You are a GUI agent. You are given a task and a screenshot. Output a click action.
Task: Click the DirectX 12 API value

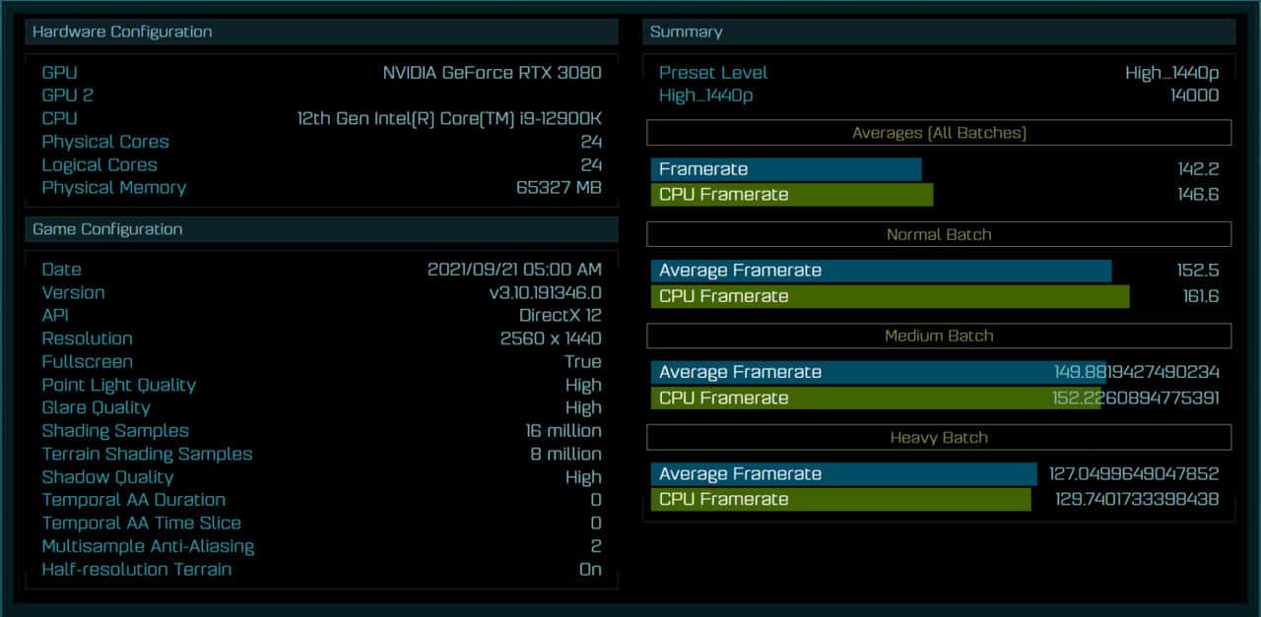(x=561, y=316)
